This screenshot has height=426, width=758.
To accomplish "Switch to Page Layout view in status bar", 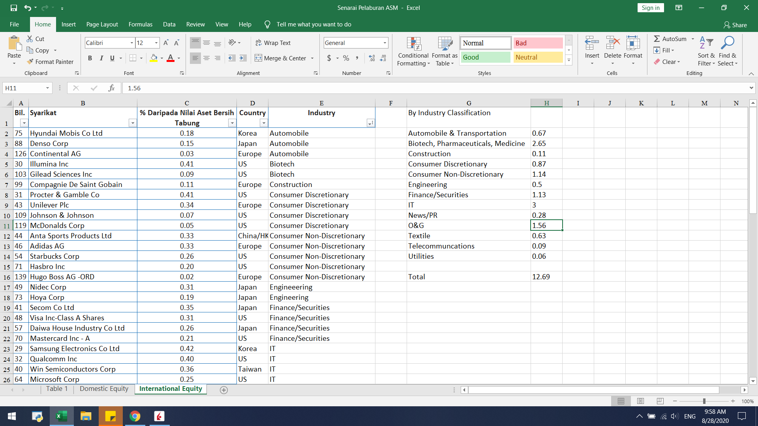I will (640, 401).
